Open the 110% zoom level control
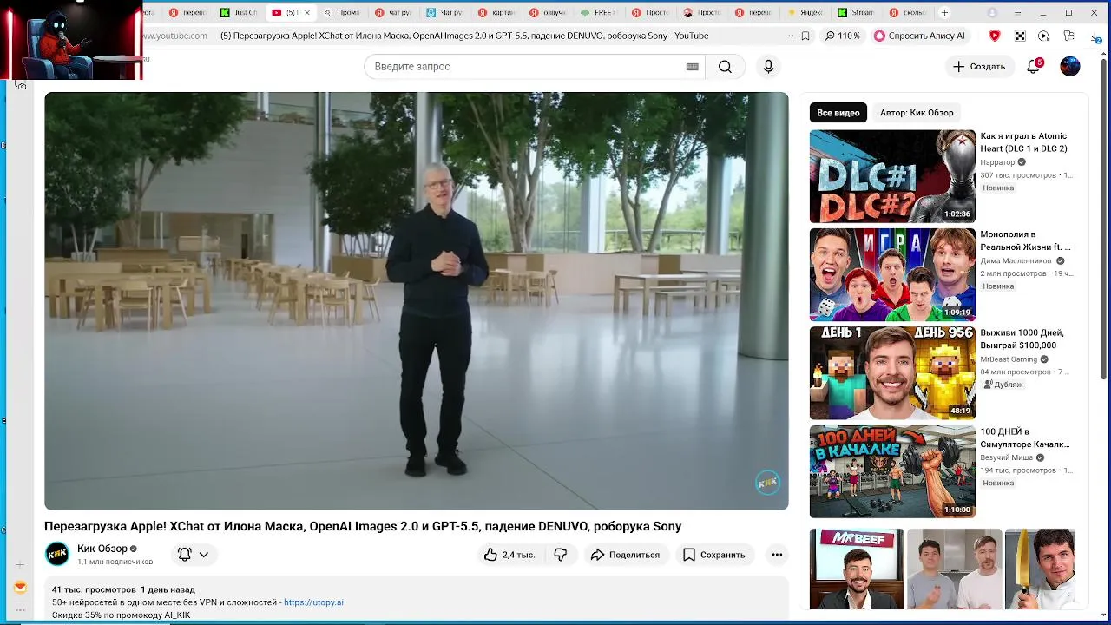The height and width of the screenshot is (625, 1111). tap(843, 36)
